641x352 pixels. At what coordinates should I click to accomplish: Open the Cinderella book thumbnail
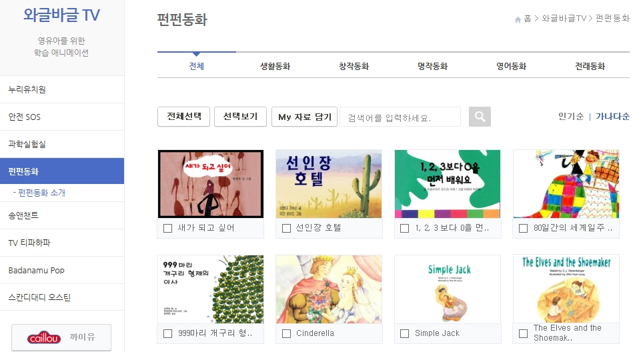tap(329, 289)
